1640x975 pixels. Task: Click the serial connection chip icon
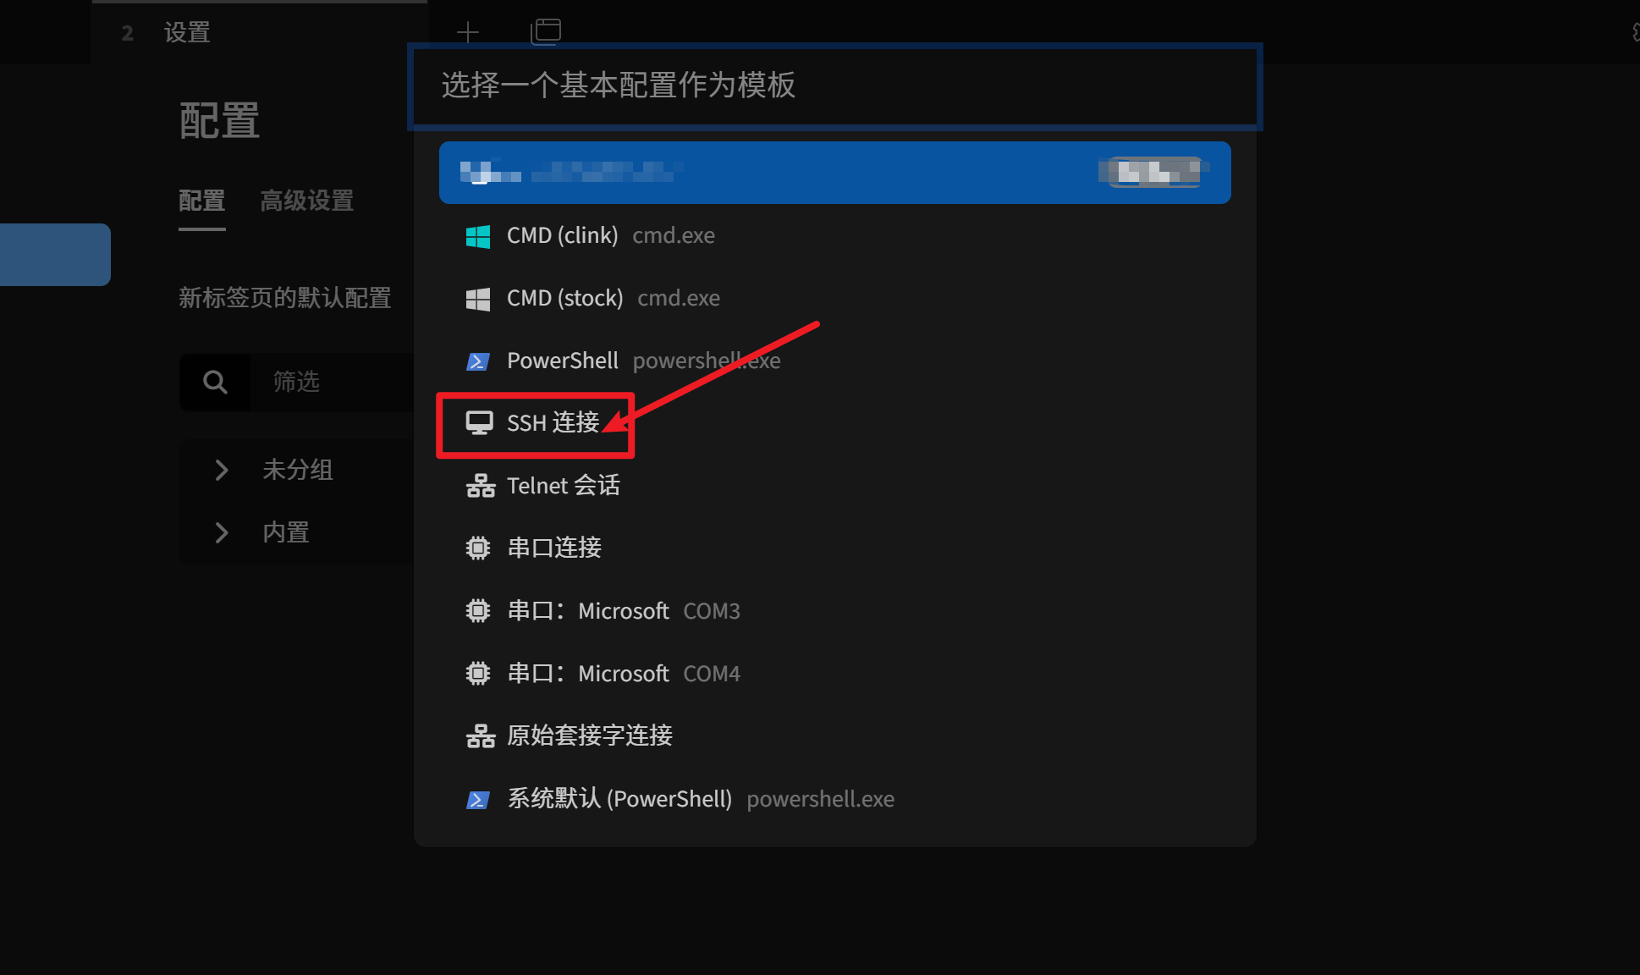tap(478, 548)
